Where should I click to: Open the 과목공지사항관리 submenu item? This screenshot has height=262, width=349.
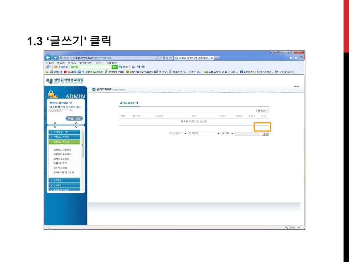coord(62,150)
